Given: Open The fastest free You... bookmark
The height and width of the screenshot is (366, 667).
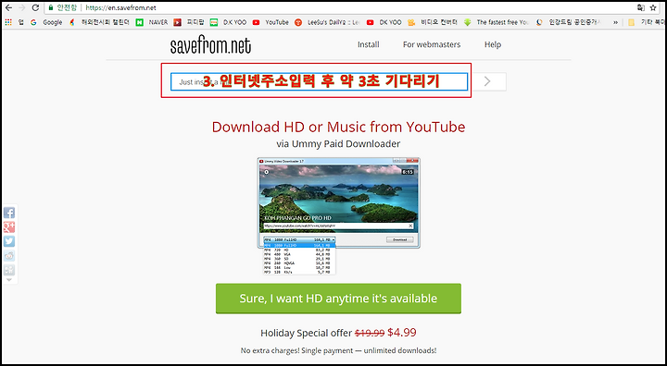Looking at the screenshot, I should pos(497,22).
